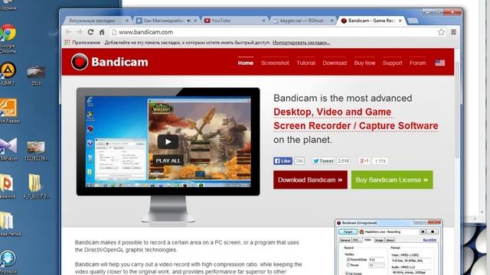Launch the KMPlayer desktop shortcut
The height and width of the screenshot is (275, 490).
click(8, 149)
